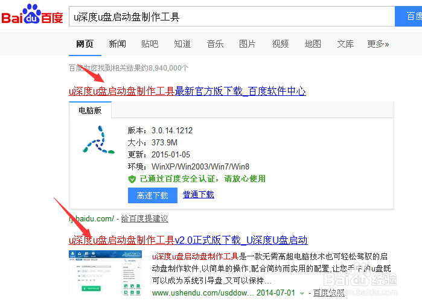Viewport: 422px width, 307px height.
Task: Click the Baidu logo
Action: 32,14
